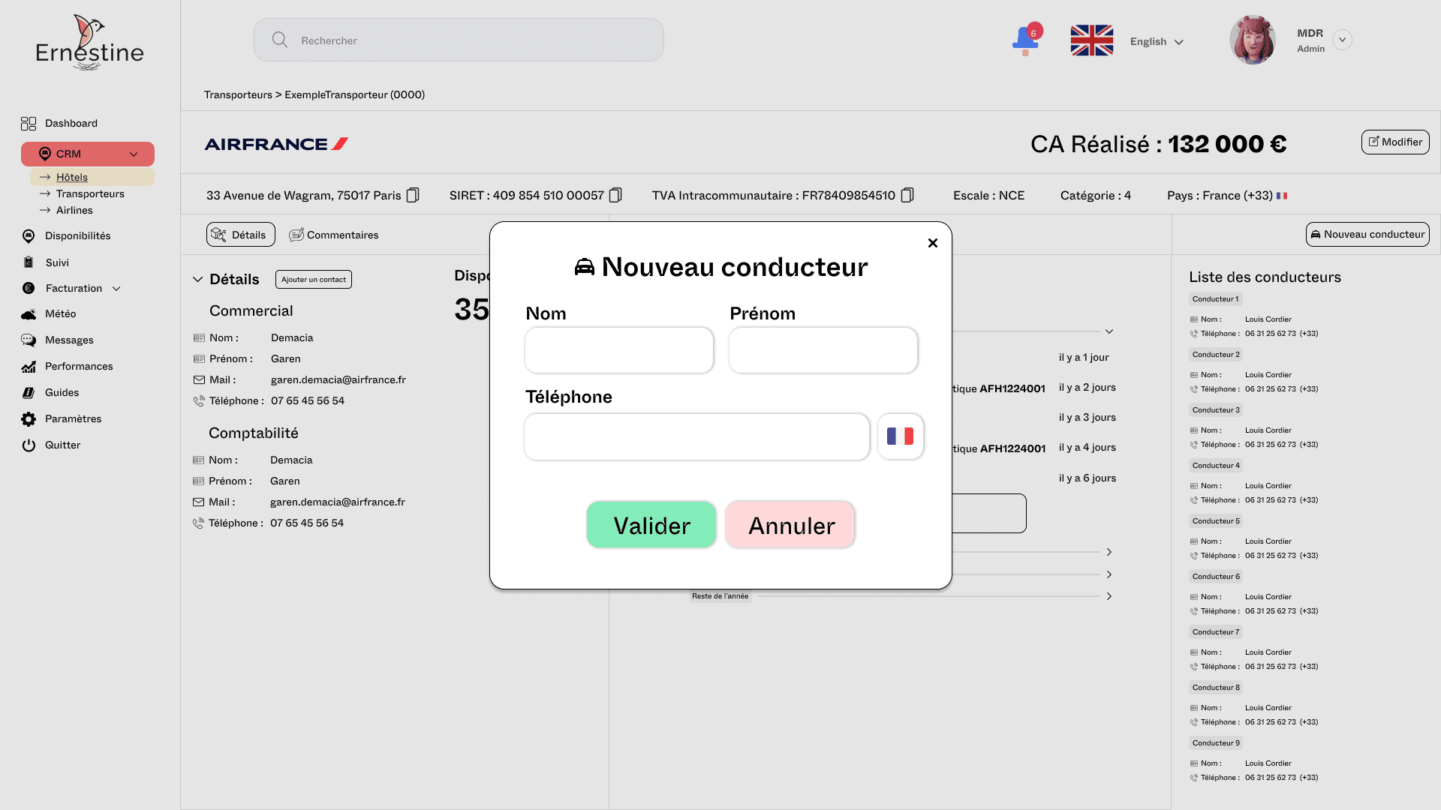Open the notification bell

tap(1025, 40)
